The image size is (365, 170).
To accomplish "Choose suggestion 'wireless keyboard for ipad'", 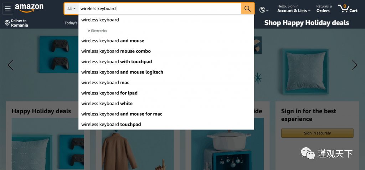I will [109, 93].
